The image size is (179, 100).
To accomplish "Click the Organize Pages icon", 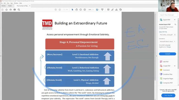I will 161,78.
